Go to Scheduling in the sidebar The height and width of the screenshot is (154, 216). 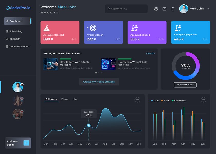point(16,31)
